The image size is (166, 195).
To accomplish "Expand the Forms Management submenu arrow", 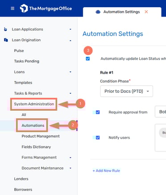I will click(x=70, y=158).
